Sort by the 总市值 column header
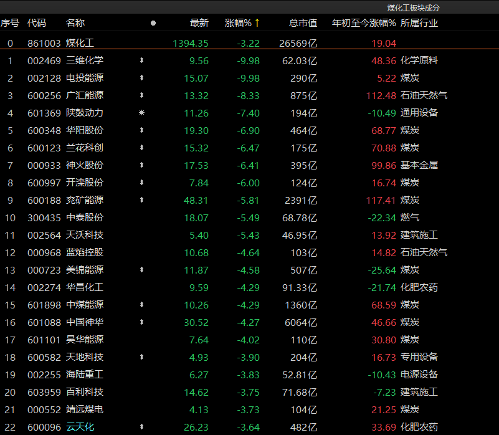The image size is (499, 435). coord(303,23)
